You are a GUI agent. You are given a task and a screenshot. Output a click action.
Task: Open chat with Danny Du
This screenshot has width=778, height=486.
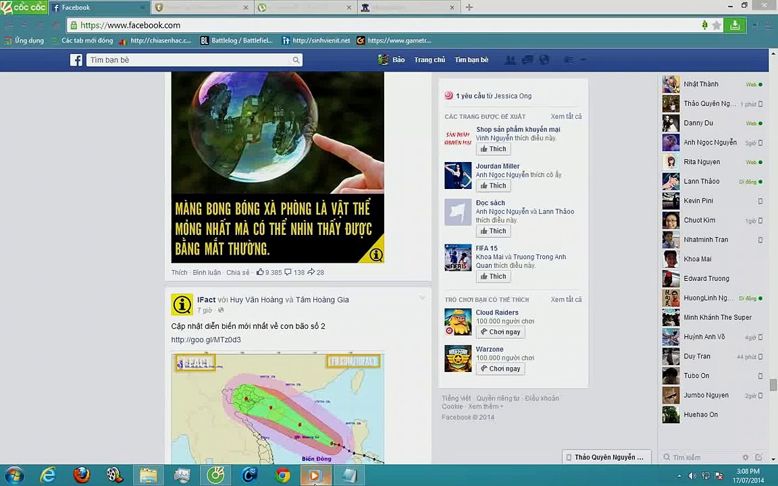pyautogui.click(x=712, y=123)
